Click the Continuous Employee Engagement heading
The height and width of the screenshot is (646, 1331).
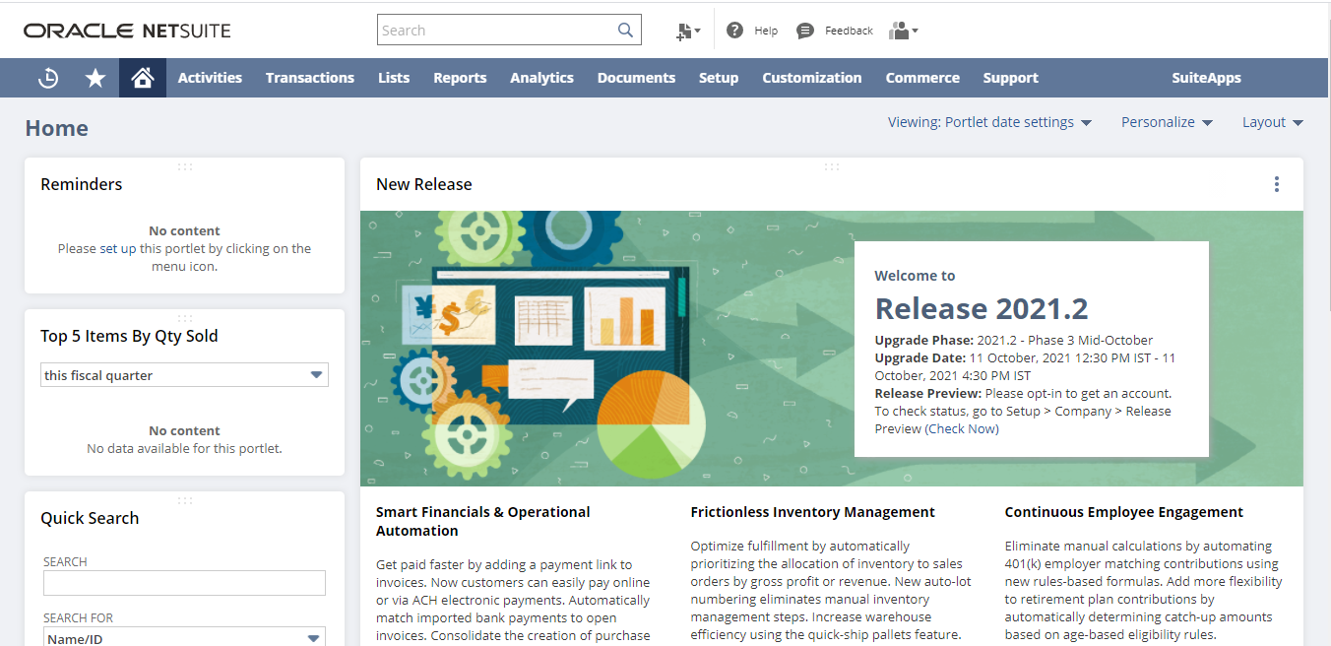(x=1124, y=512)
